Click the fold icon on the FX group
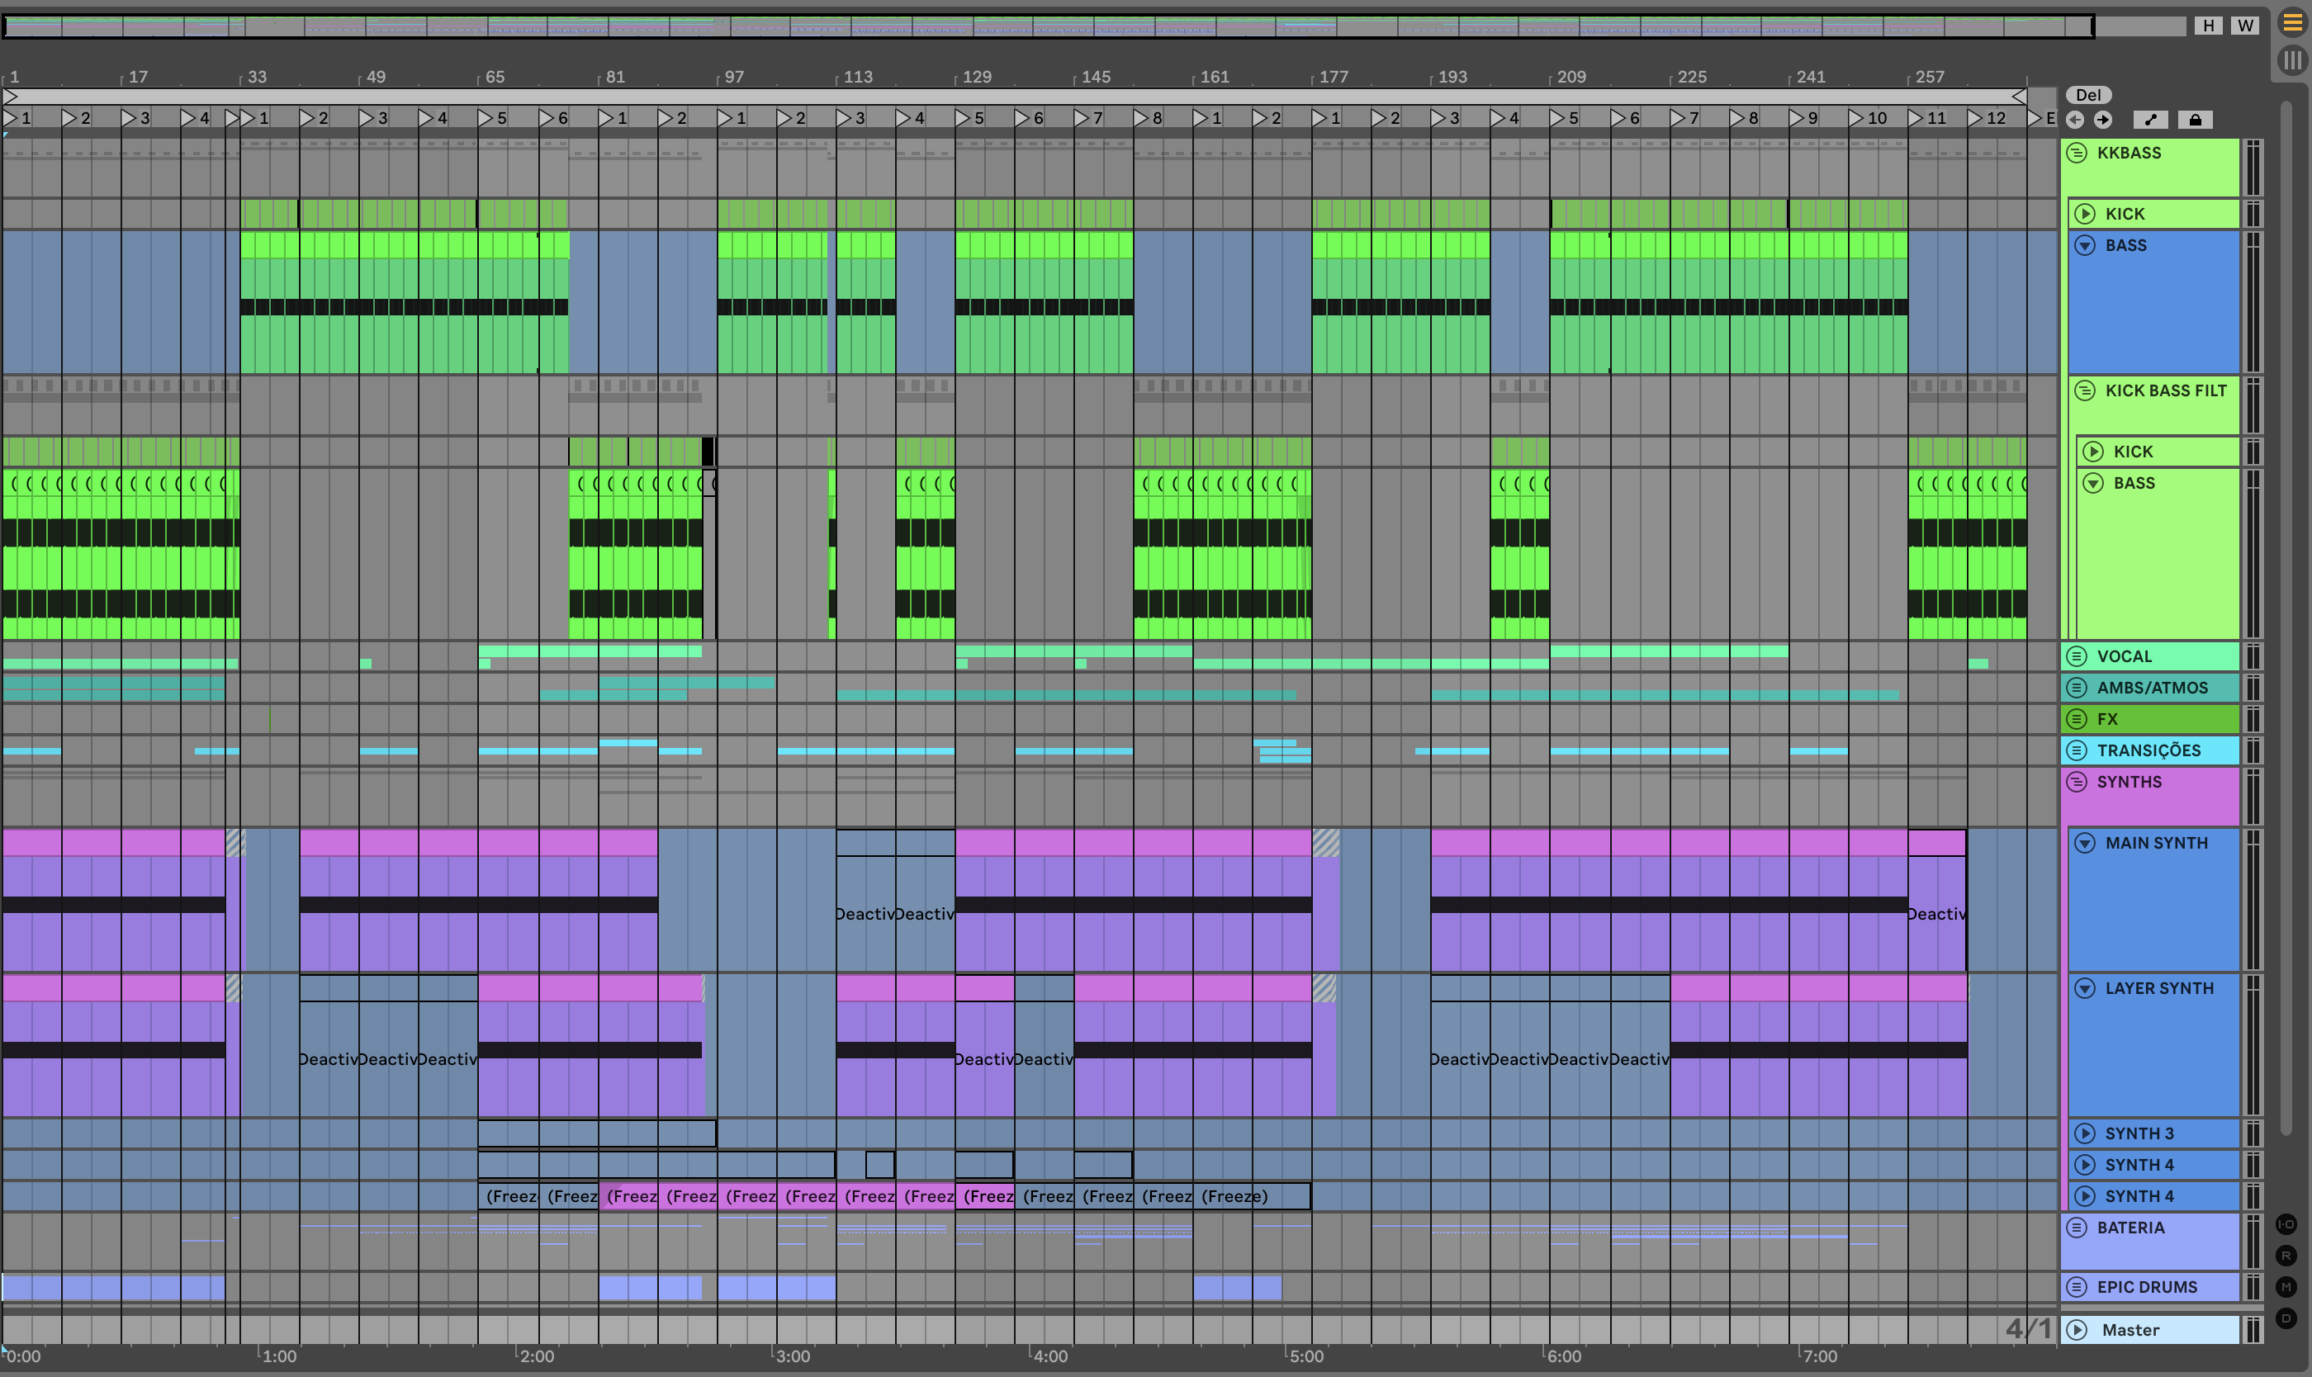The height and width of the screenshot is (1377, 2312). (x=2077, y=719)
